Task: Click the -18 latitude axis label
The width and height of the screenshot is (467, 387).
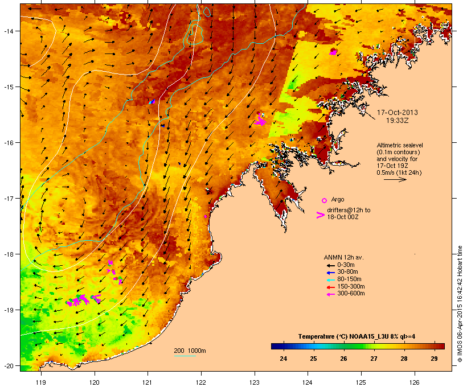Action: coord(8,254)
